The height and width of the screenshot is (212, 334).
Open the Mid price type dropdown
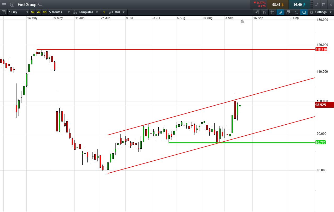120,12
